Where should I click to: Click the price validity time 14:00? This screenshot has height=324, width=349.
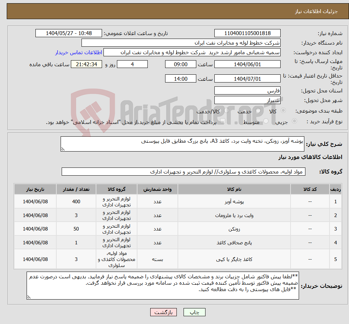coord(180,79)
